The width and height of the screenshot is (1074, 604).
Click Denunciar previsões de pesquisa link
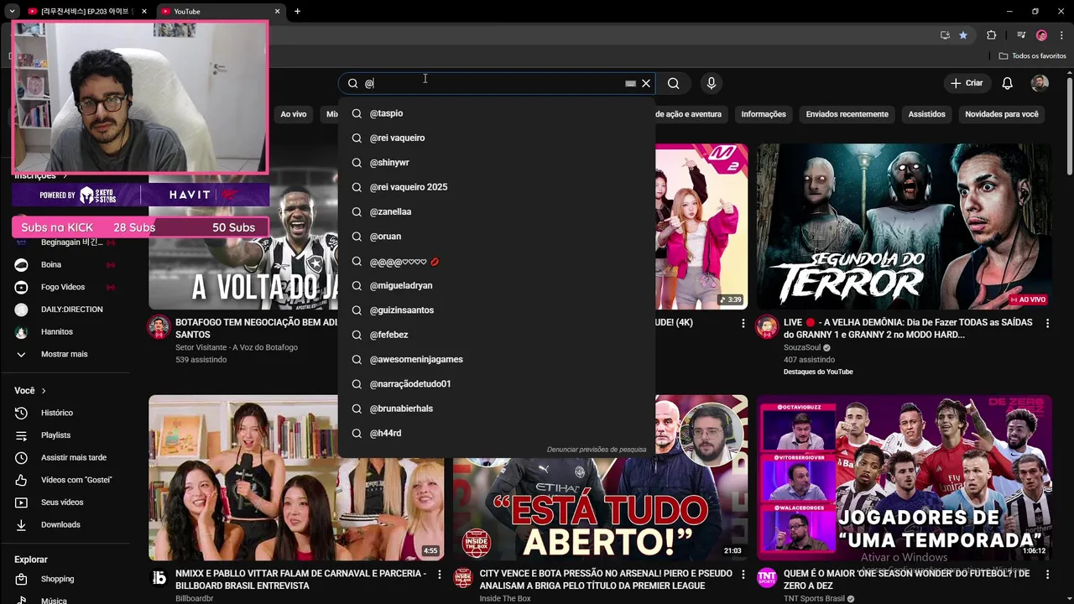pos(597,450)
